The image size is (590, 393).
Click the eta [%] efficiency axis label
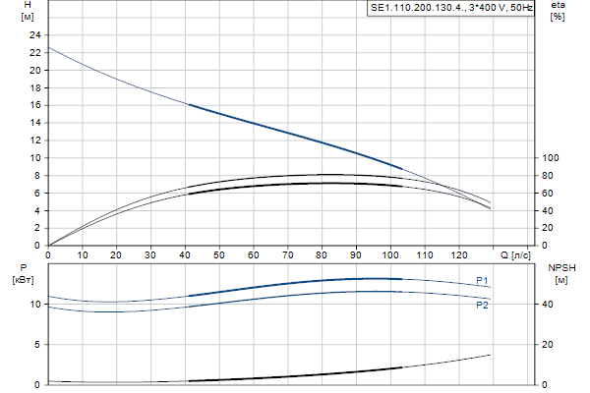(x=558, y=13)
